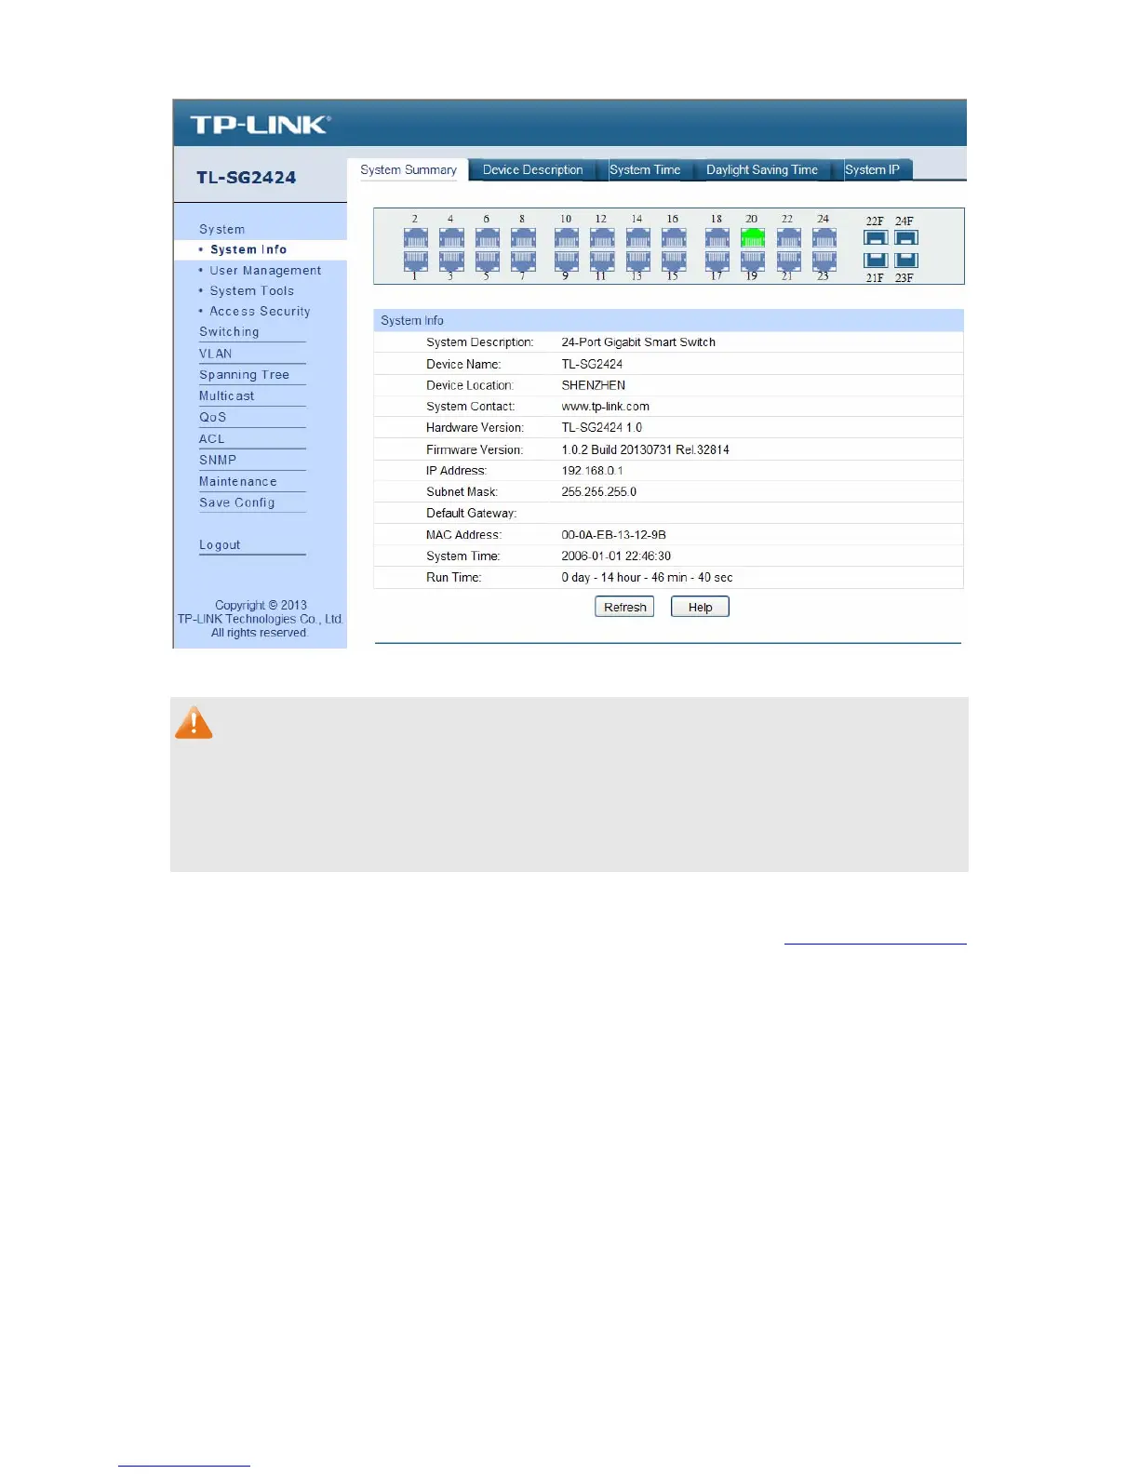Click port 12 icon in switch panel

[x=602, y=238]
